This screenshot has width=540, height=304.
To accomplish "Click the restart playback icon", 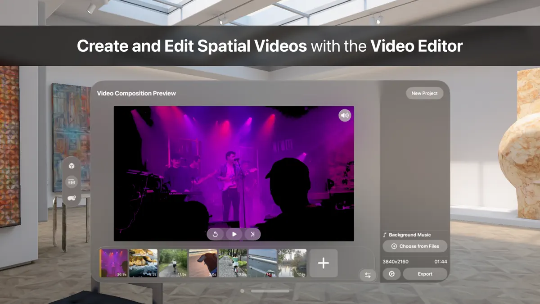I will click(216, 234).
